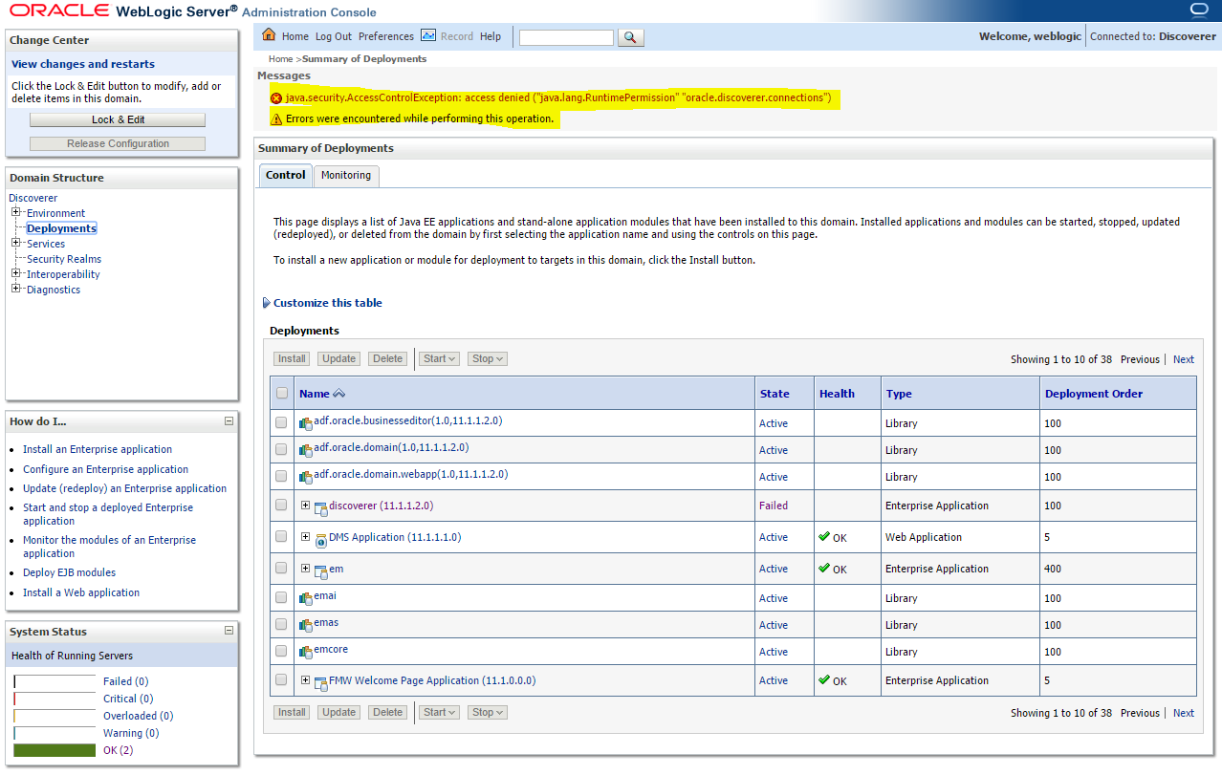Click the discoverer application icon

[x=321, y=507]
